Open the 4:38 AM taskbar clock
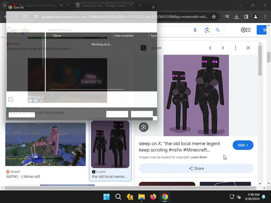This screenshot has height=203, width=271. (x=252, y=197)
